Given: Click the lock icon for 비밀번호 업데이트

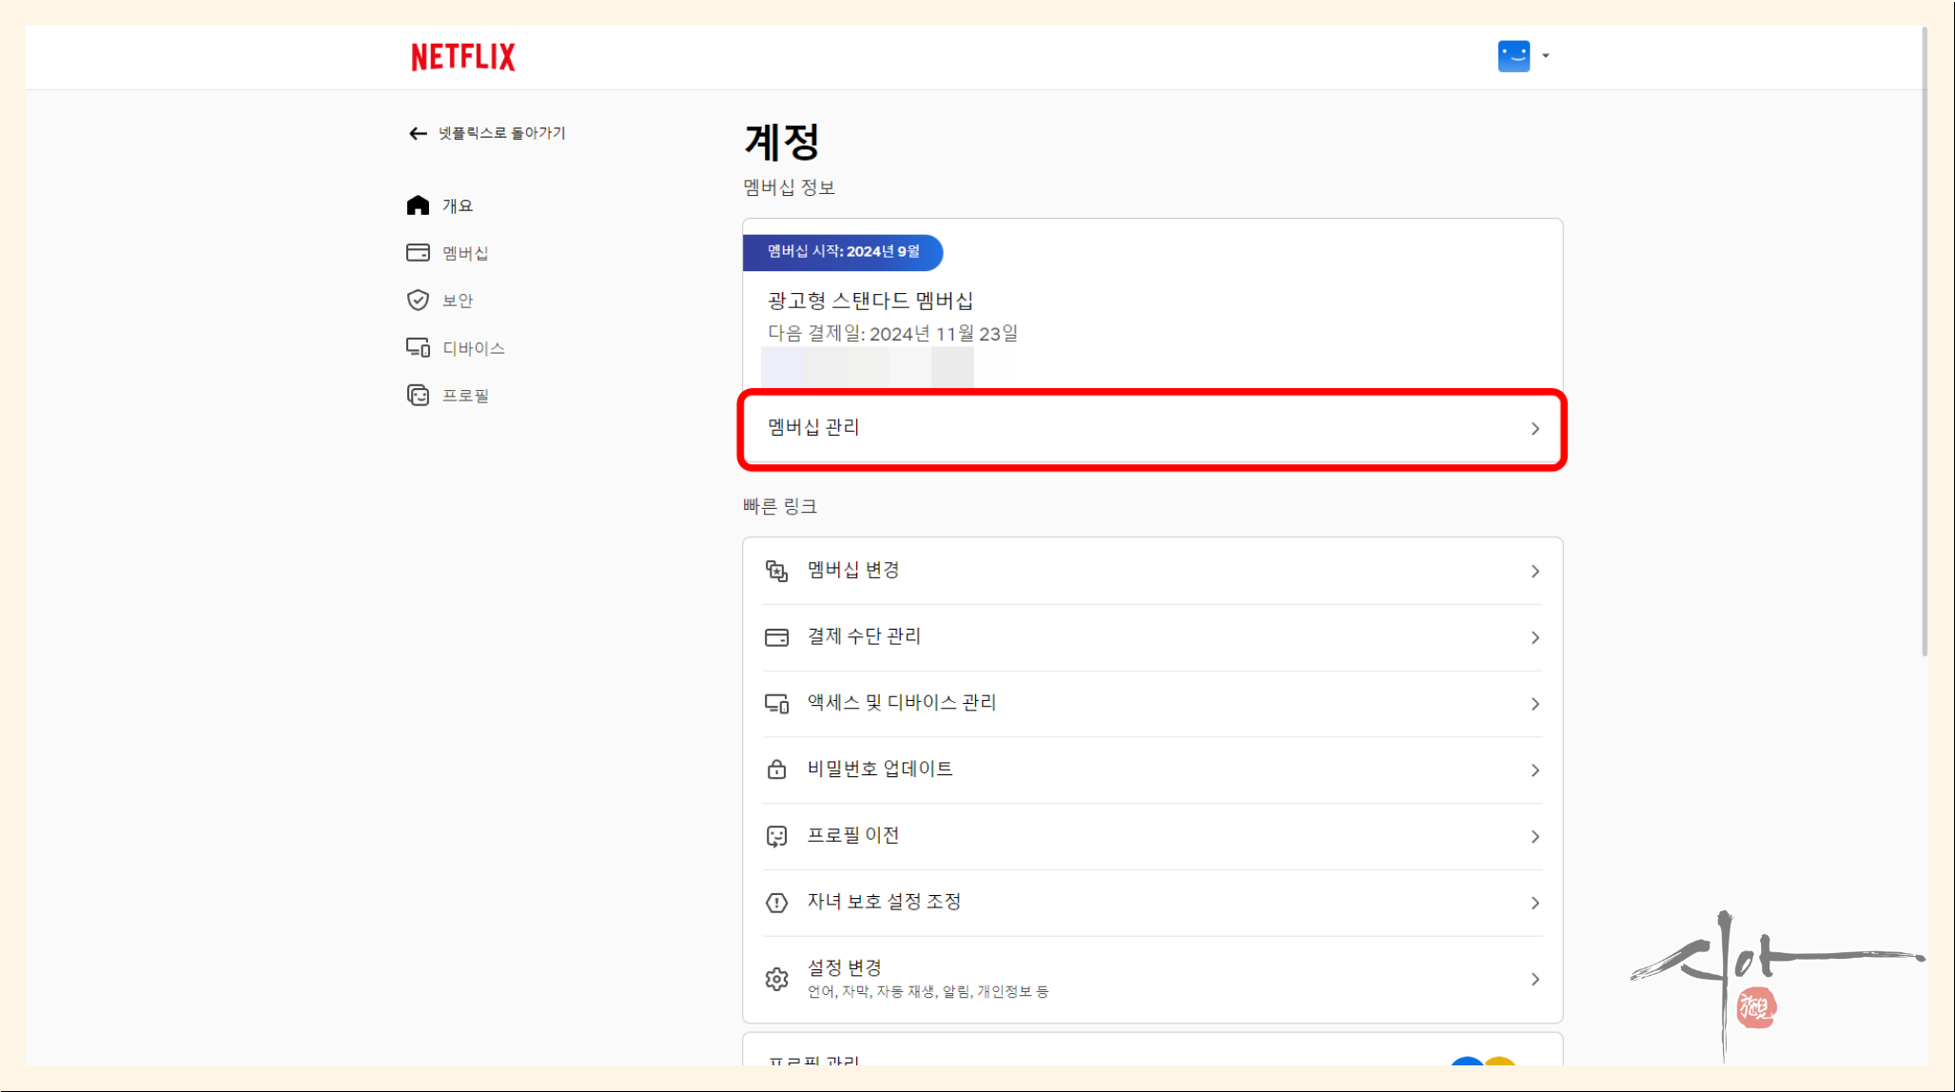Looking at the screenshot, I should tap(776, 770).
